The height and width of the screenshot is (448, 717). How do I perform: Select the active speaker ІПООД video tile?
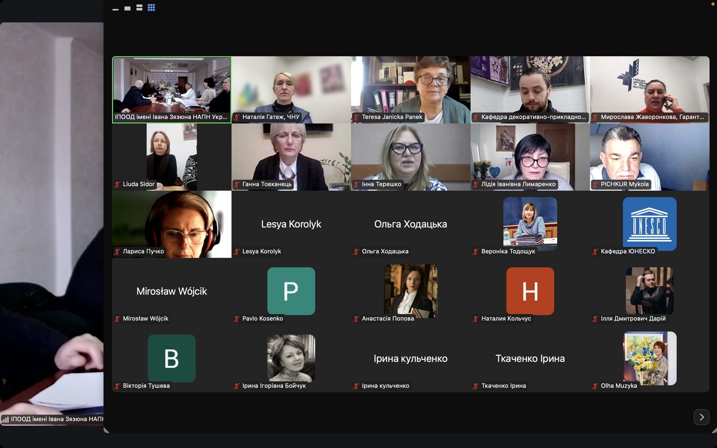tap(172, 90)
